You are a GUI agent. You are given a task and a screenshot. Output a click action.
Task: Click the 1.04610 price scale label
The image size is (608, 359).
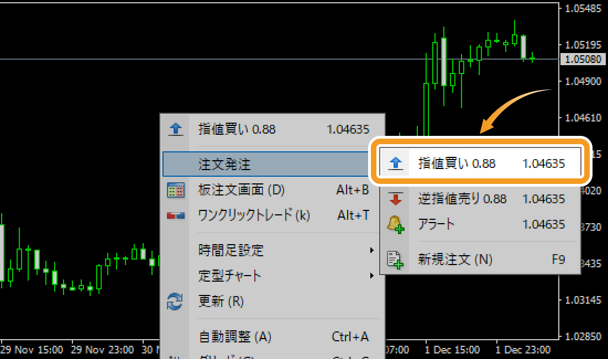point(583,118)
